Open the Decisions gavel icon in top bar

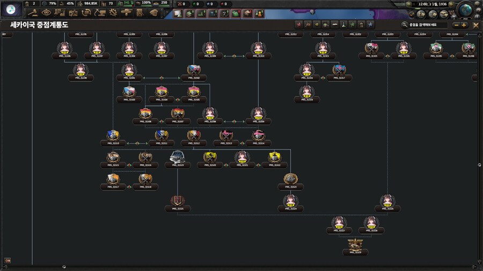33,13
